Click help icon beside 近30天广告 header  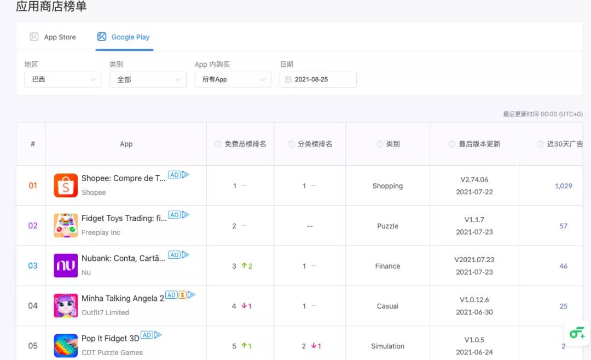(x=540, y=144)
